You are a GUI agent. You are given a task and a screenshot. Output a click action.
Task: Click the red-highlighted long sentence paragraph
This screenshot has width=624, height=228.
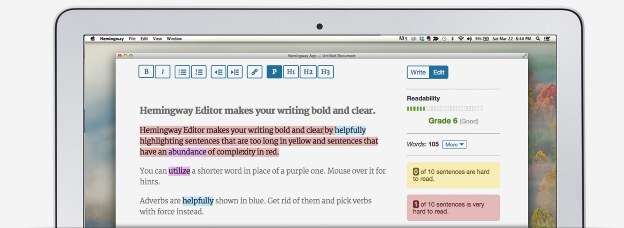pos(259,141)
